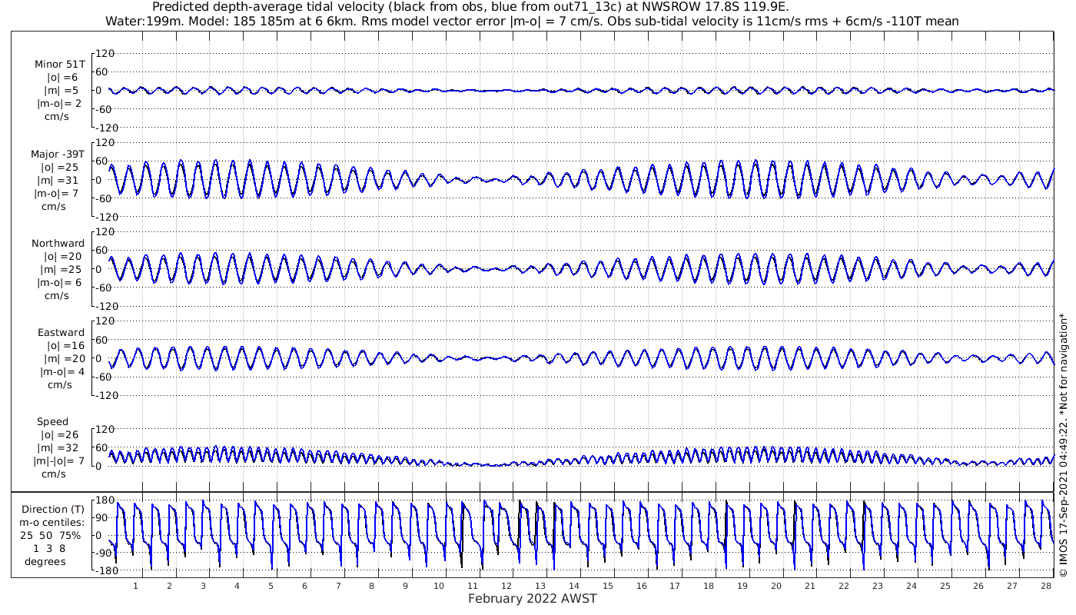1076x615 pixels.
Task: Click day '9' on the date axis
Action: pyautogui.click(x=406, y=587)
